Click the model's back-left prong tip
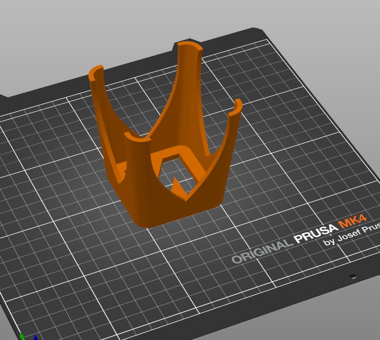380x340 pixels. click(96, 72)
